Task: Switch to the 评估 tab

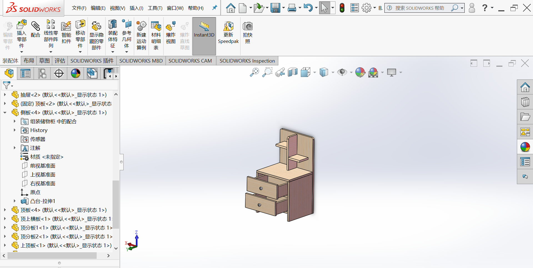Action: coord(60,61)
